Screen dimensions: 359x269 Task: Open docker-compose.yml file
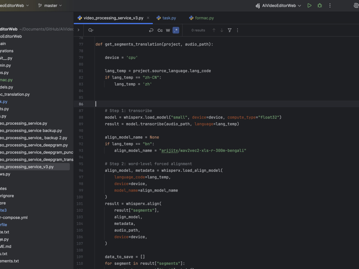(14, 218)
